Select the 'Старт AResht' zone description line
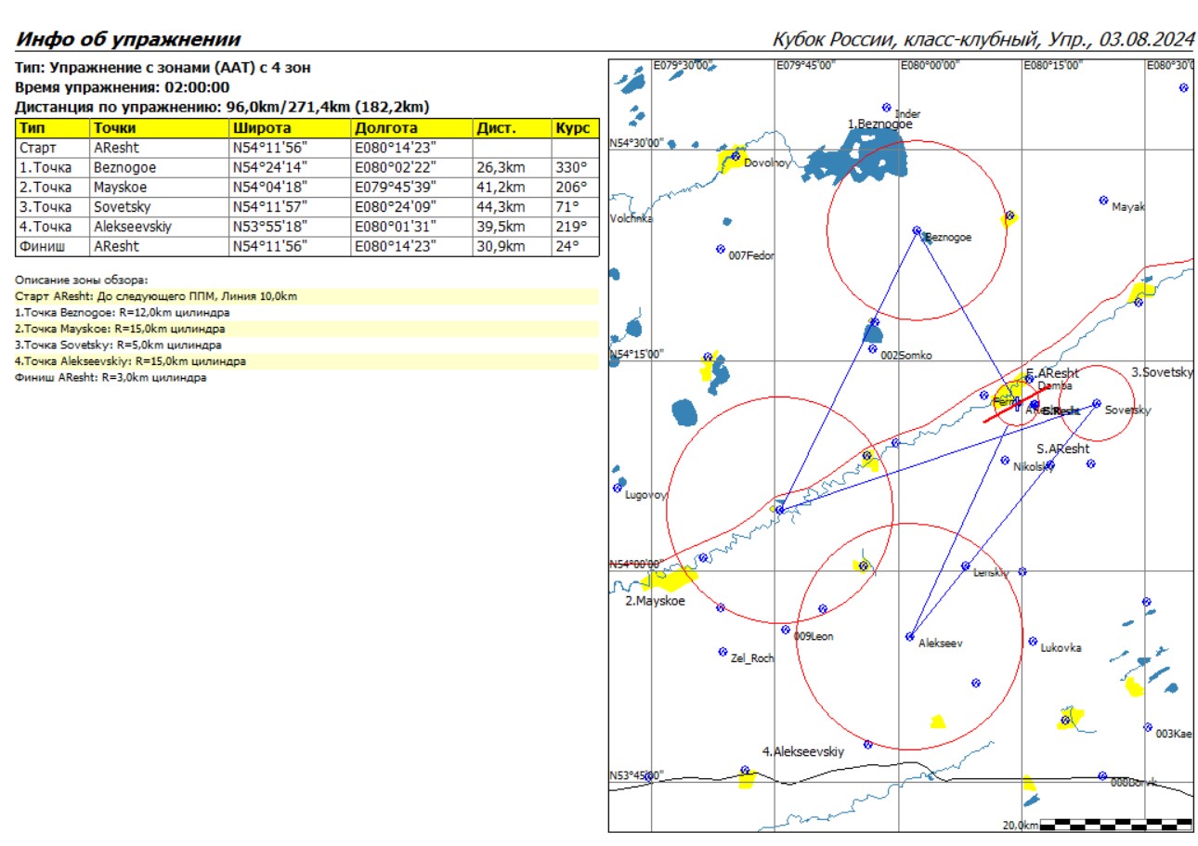1198x846 pixels. point(156,295)
